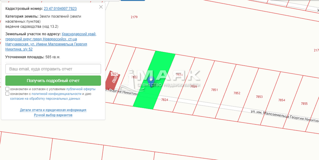The height and width of the screenshot is (160, 319).
Task: Check the публичной оферты agreement checkbox
Action: (7, 89)
